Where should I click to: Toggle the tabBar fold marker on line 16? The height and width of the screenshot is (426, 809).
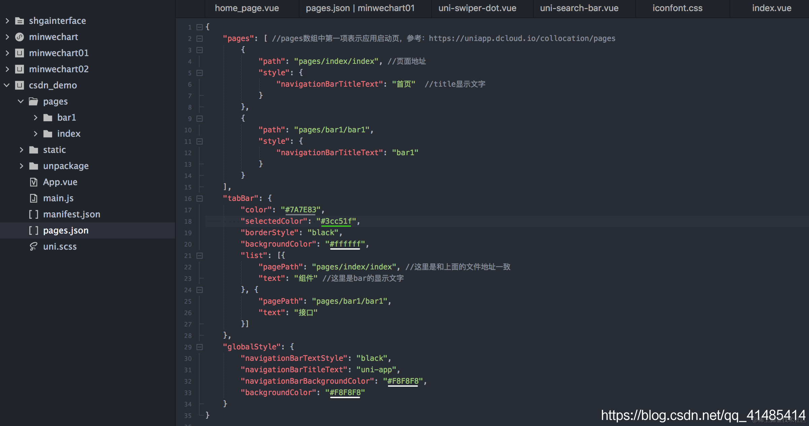(x=200, y=199)
